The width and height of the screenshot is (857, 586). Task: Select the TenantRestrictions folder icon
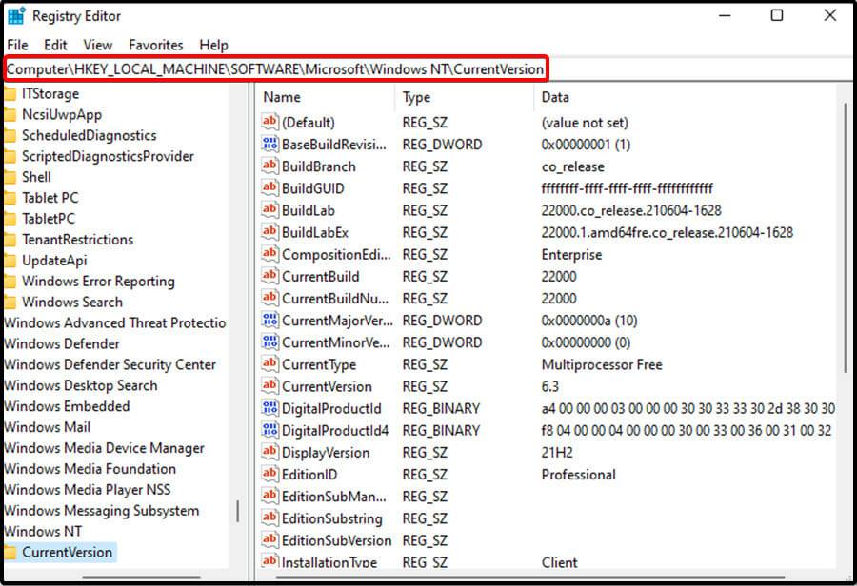(10, 240)
